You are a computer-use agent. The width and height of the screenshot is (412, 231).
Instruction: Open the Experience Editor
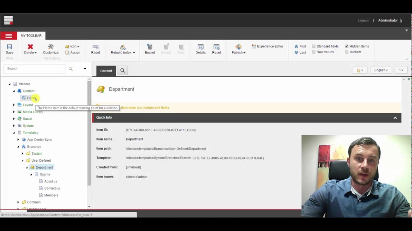[x=267, y=46]
